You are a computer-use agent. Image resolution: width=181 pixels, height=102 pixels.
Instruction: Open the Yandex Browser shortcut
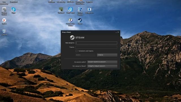[4, 22]
